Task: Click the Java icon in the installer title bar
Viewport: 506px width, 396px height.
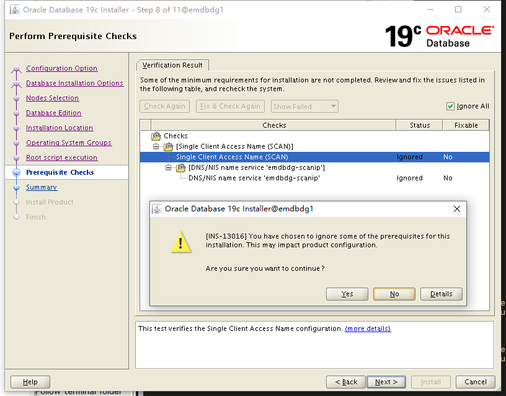Action: click(x=14, y=10)
